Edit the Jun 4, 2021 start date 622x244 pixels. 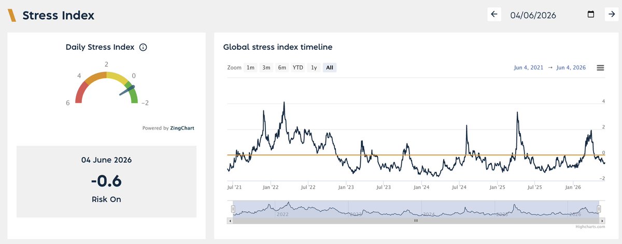click(x=529, y=68)
